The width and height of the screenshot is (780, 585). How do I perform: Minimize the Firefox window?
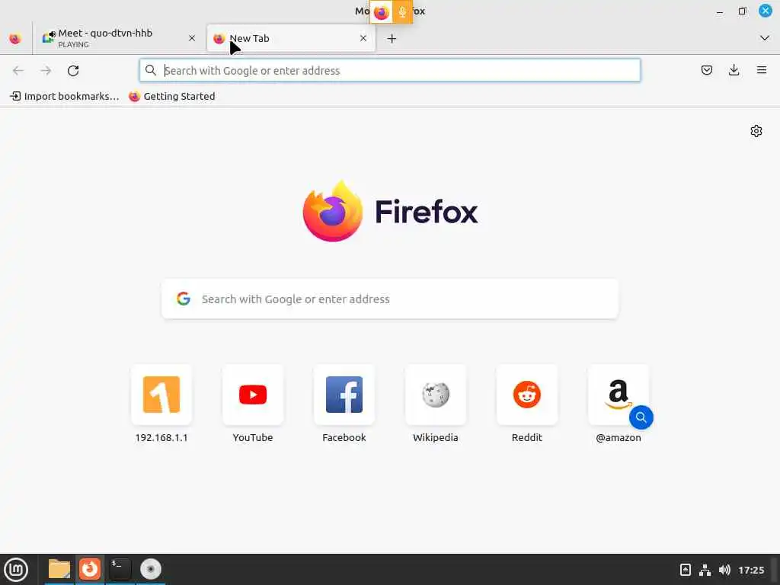[x=720, y=11]
